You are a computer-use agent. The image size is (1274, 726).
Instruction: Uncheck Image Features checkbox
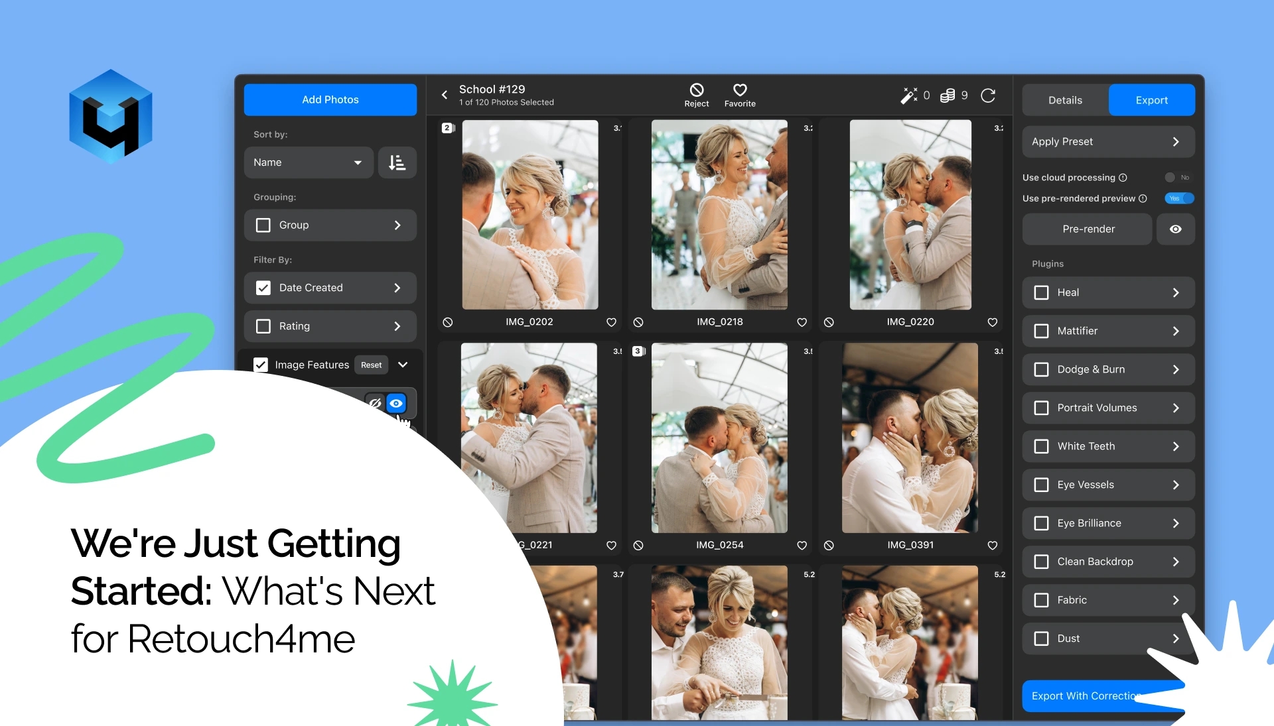point(261,365)
